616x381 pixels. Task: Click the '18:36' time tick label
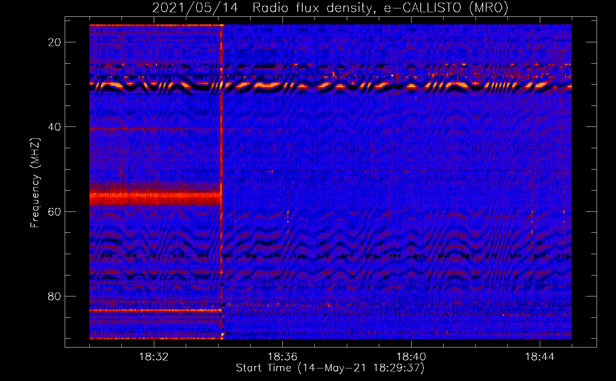[282, 357]
